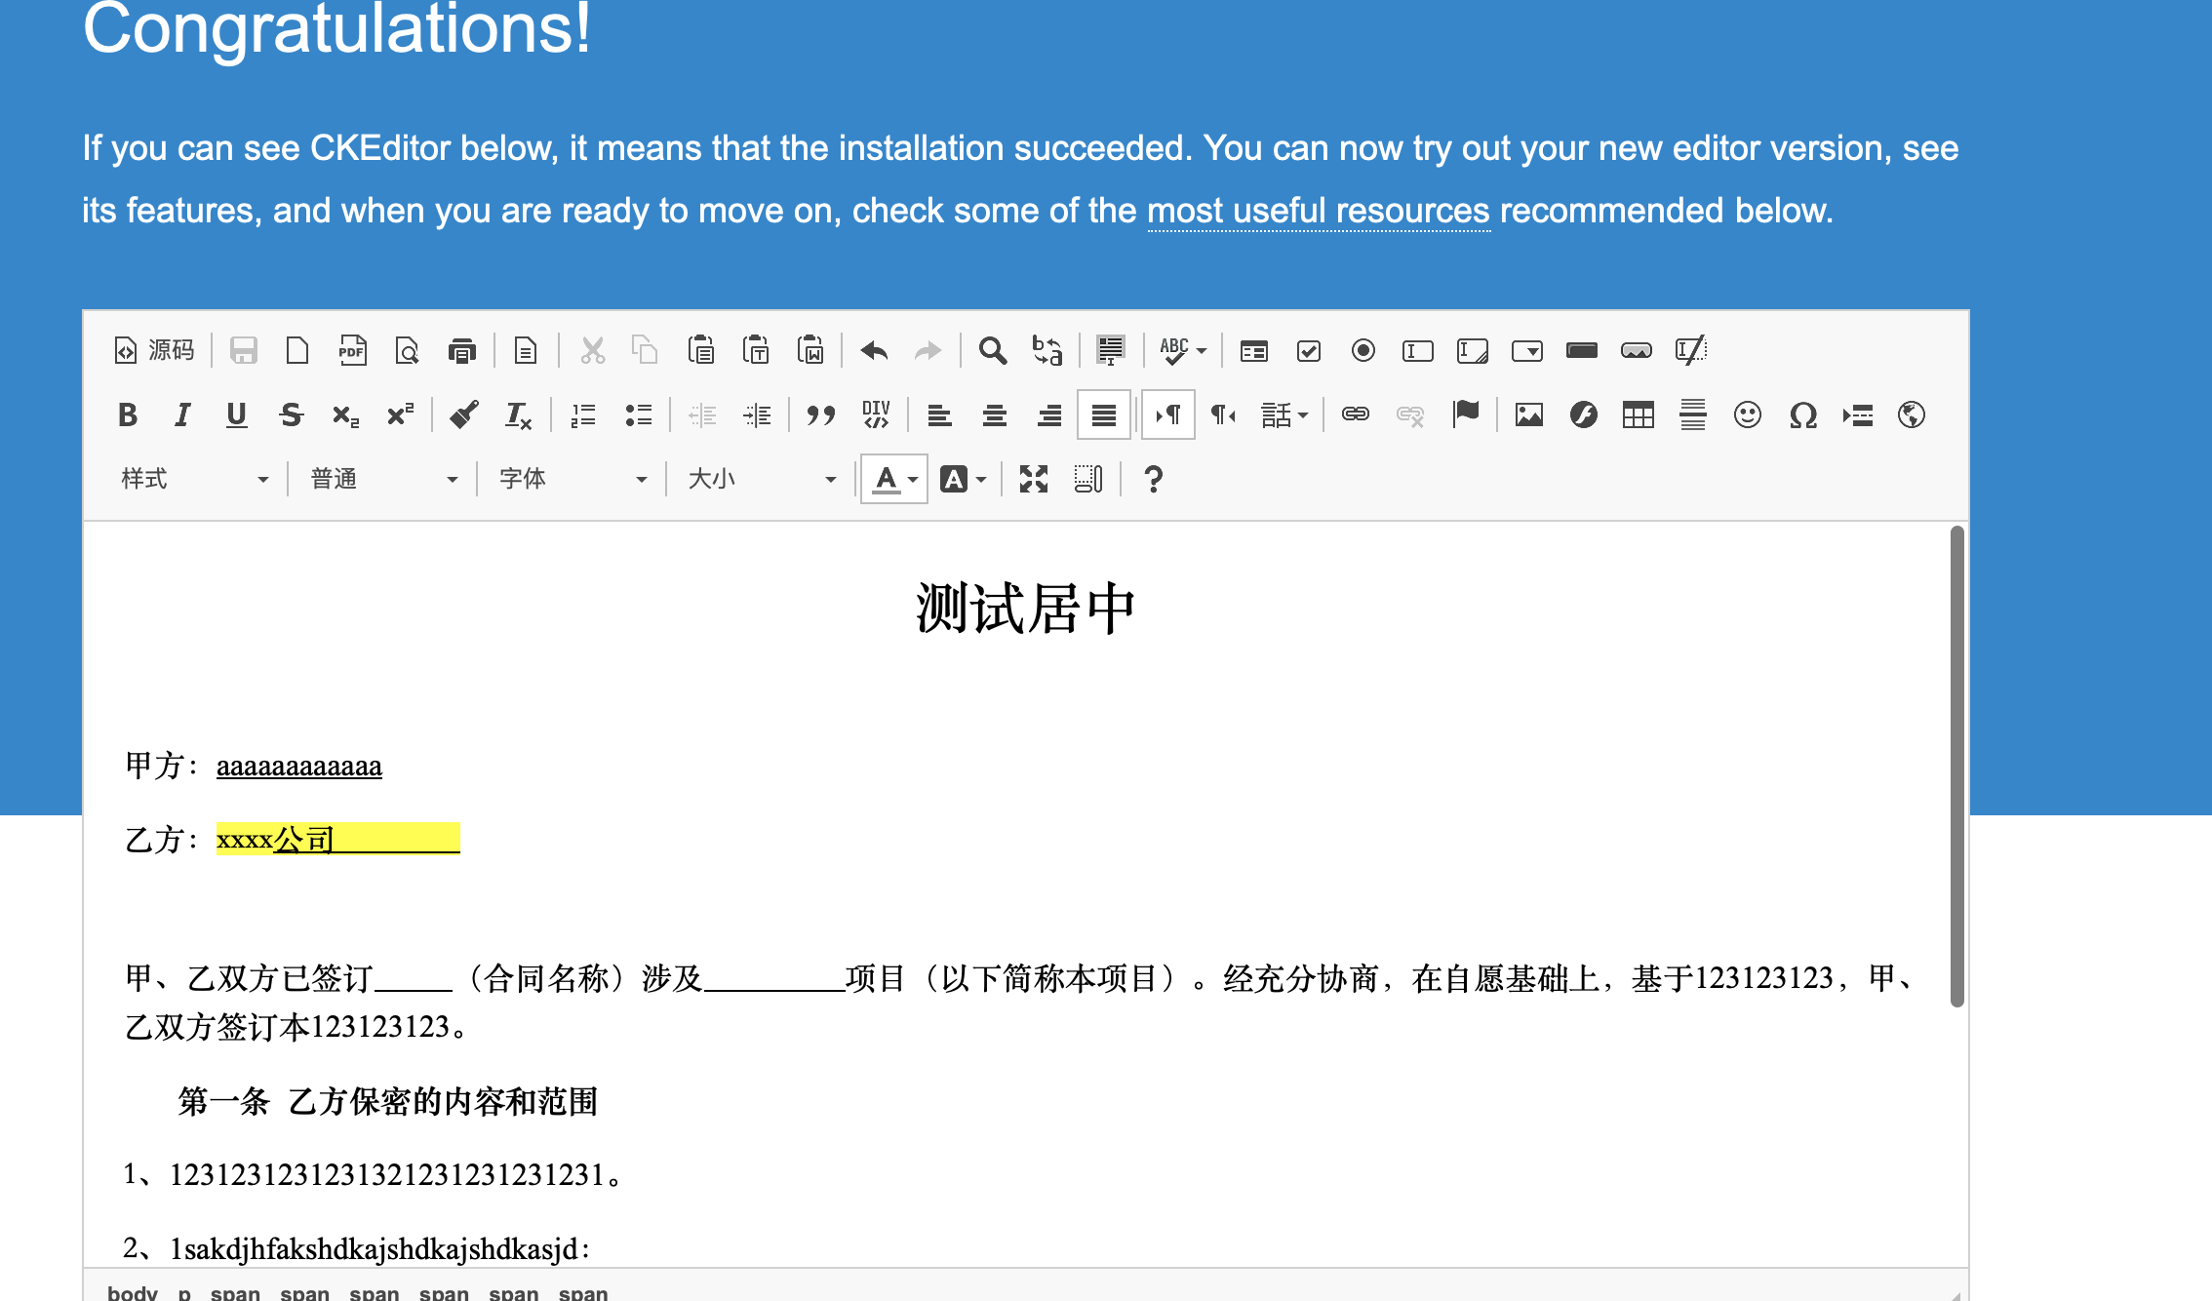This screenshot has width=2212, height=1301.
Task: Open the 大小 font size dropdown
Action: click(x=761, y=479)
